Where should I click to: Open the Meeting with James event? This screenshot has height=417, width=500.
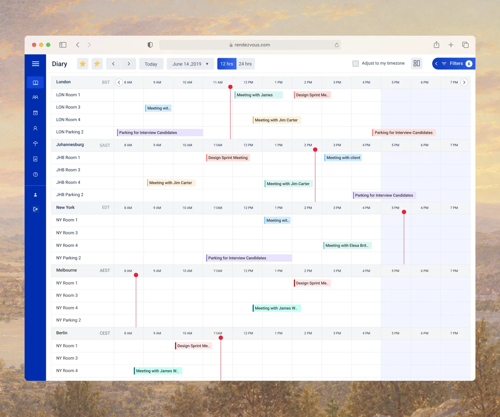[x=259, y=95]
